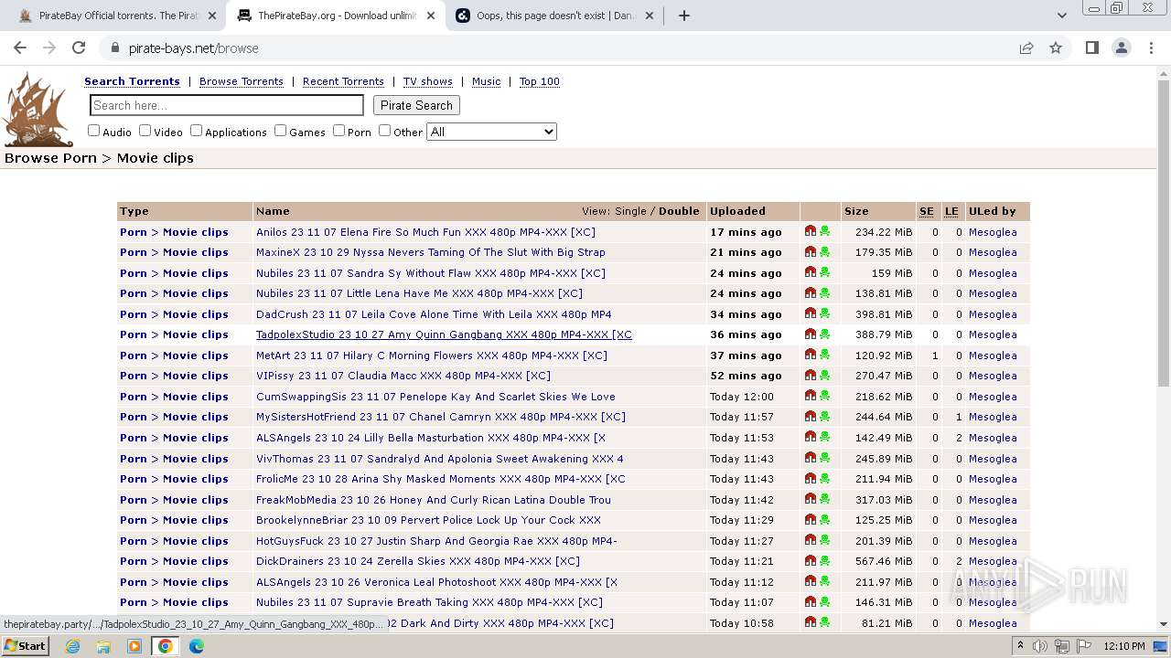Tick the Games checkbox
This screenshot has height=658, width=1171.
280,131
